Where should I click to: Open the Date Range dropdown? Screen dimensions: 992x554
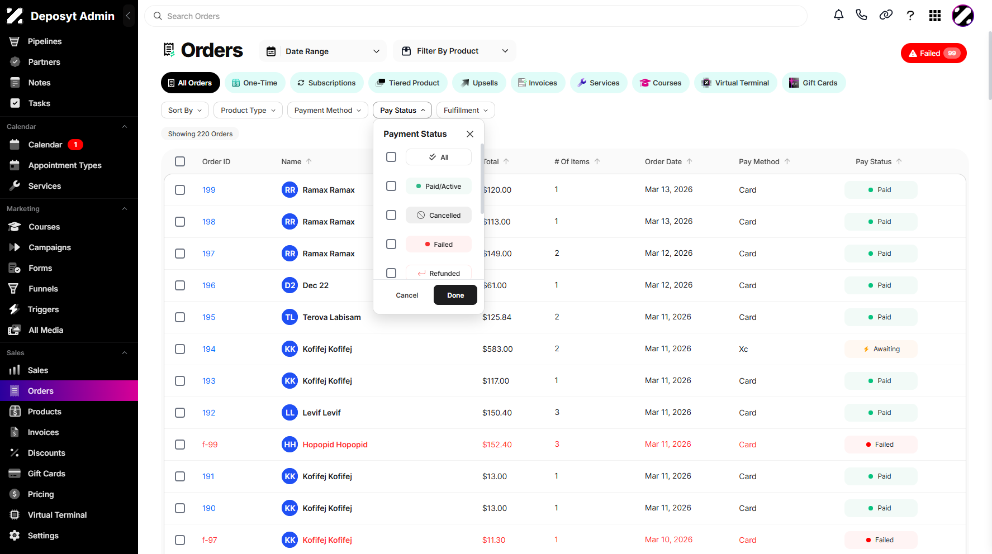(323, 51)
